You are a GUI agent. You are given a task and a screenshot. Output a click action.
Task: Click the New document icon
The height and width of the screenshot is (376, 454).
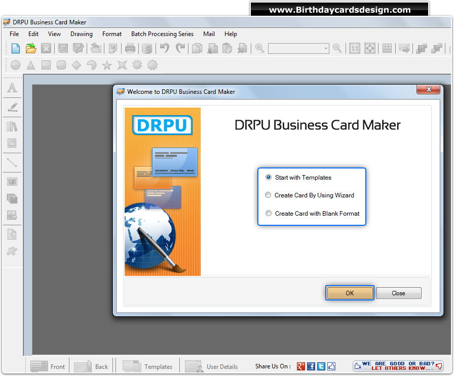16,48
